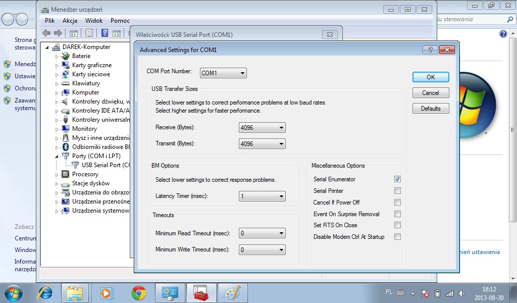Enable Disable Modem Ctrl At Startup checkbox

click(x=397, y=236)
